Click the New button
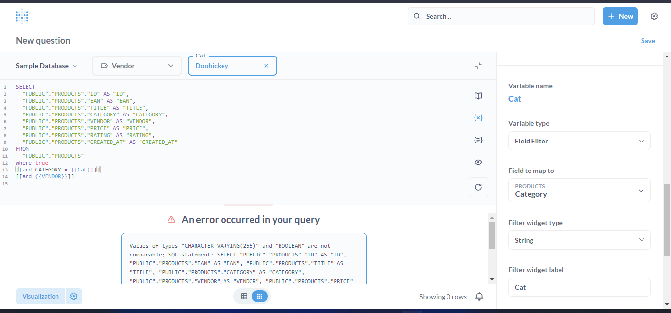The height and width of the screenshot is (313, 671). point(620,16)
